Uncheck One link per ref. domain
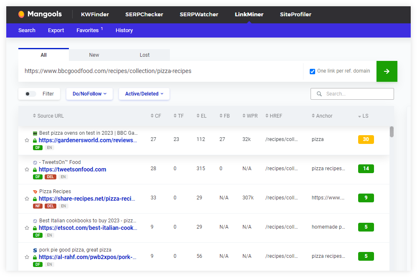 click(x=312, y=71)
